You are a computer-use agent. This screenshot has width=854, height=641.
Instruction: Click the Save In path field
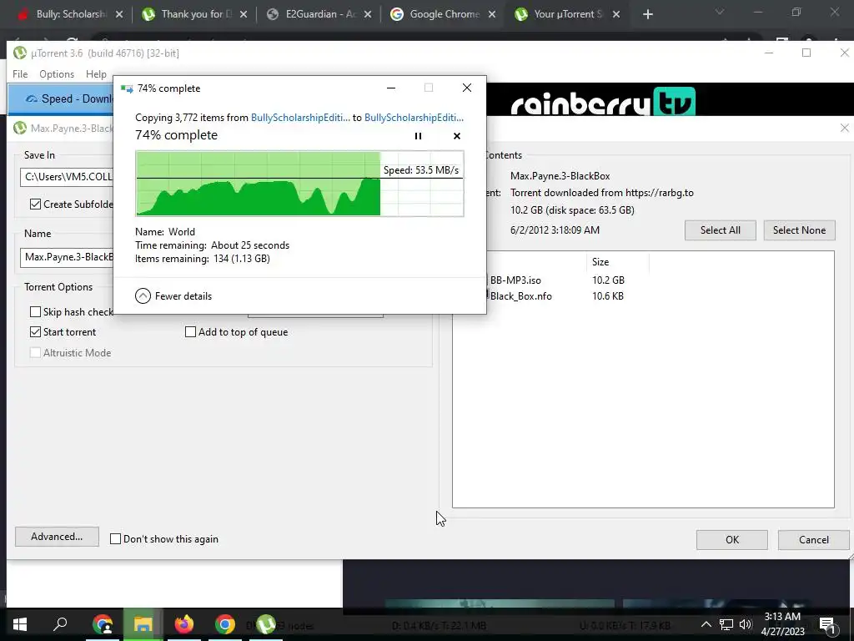(x=67, y=177)
